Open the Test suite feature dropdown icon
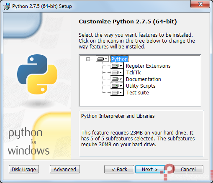 (x=117, y=92)
